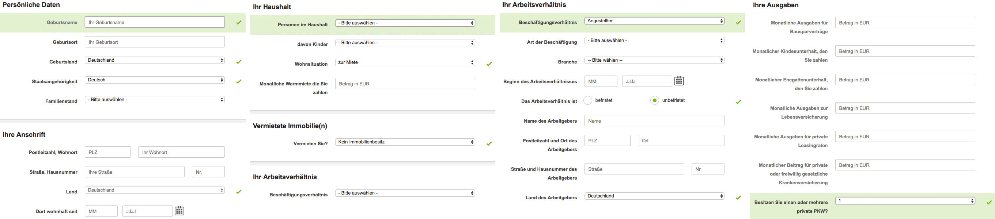Focus the Monatliche Warmmiete amount field
The height and width of the screenshot is (219, 995).
405,84
